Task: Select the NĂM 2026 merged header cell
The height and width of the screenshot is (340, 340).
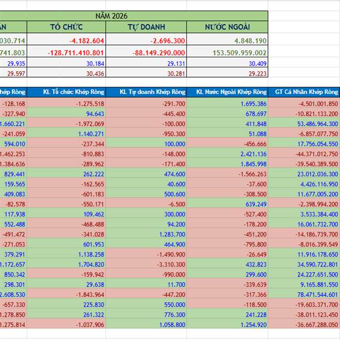Action: 134,16
